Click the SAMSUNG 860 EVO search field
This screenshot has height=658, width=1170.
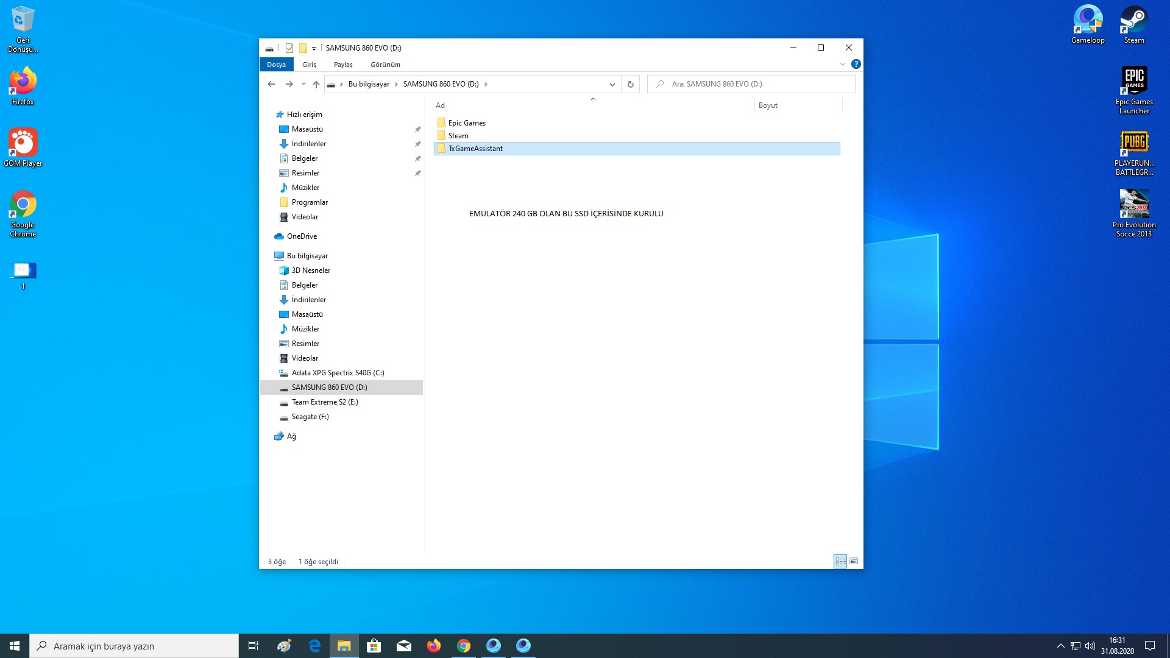point(756,84)
